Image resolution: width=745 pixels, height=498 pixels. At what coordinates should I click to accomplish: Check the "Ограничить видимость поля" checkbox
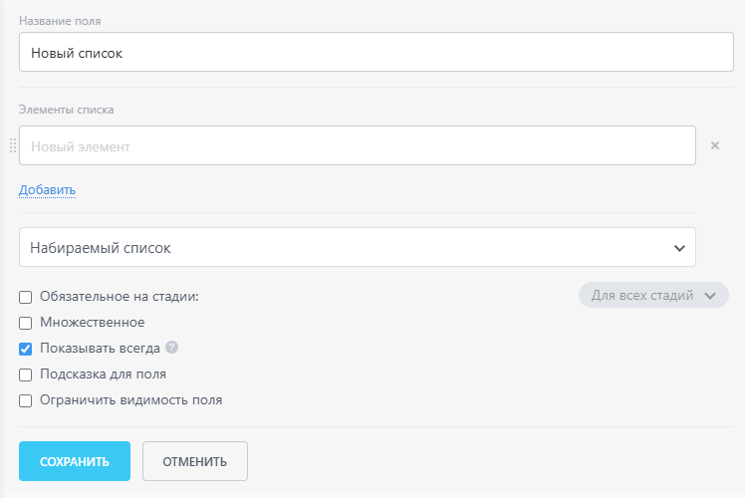[x=26, y=400]
